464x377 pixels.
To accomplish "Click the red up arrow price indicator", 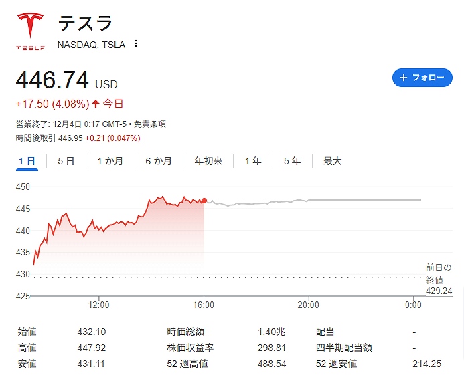I will point(96,104).
